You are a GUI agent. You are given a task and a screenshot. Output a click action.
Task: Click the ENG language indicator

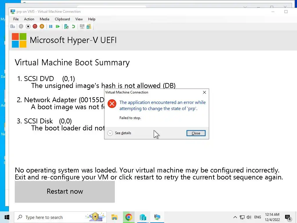tap(258, 217)
